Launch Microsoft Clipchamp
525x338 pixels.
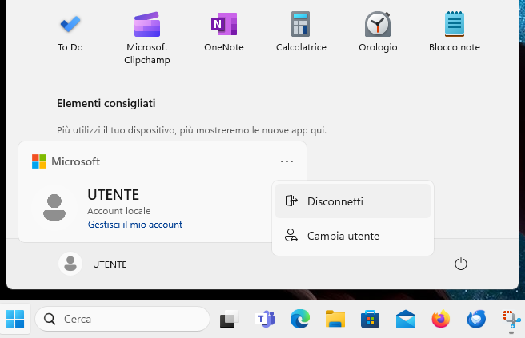(x=147, y=38)
